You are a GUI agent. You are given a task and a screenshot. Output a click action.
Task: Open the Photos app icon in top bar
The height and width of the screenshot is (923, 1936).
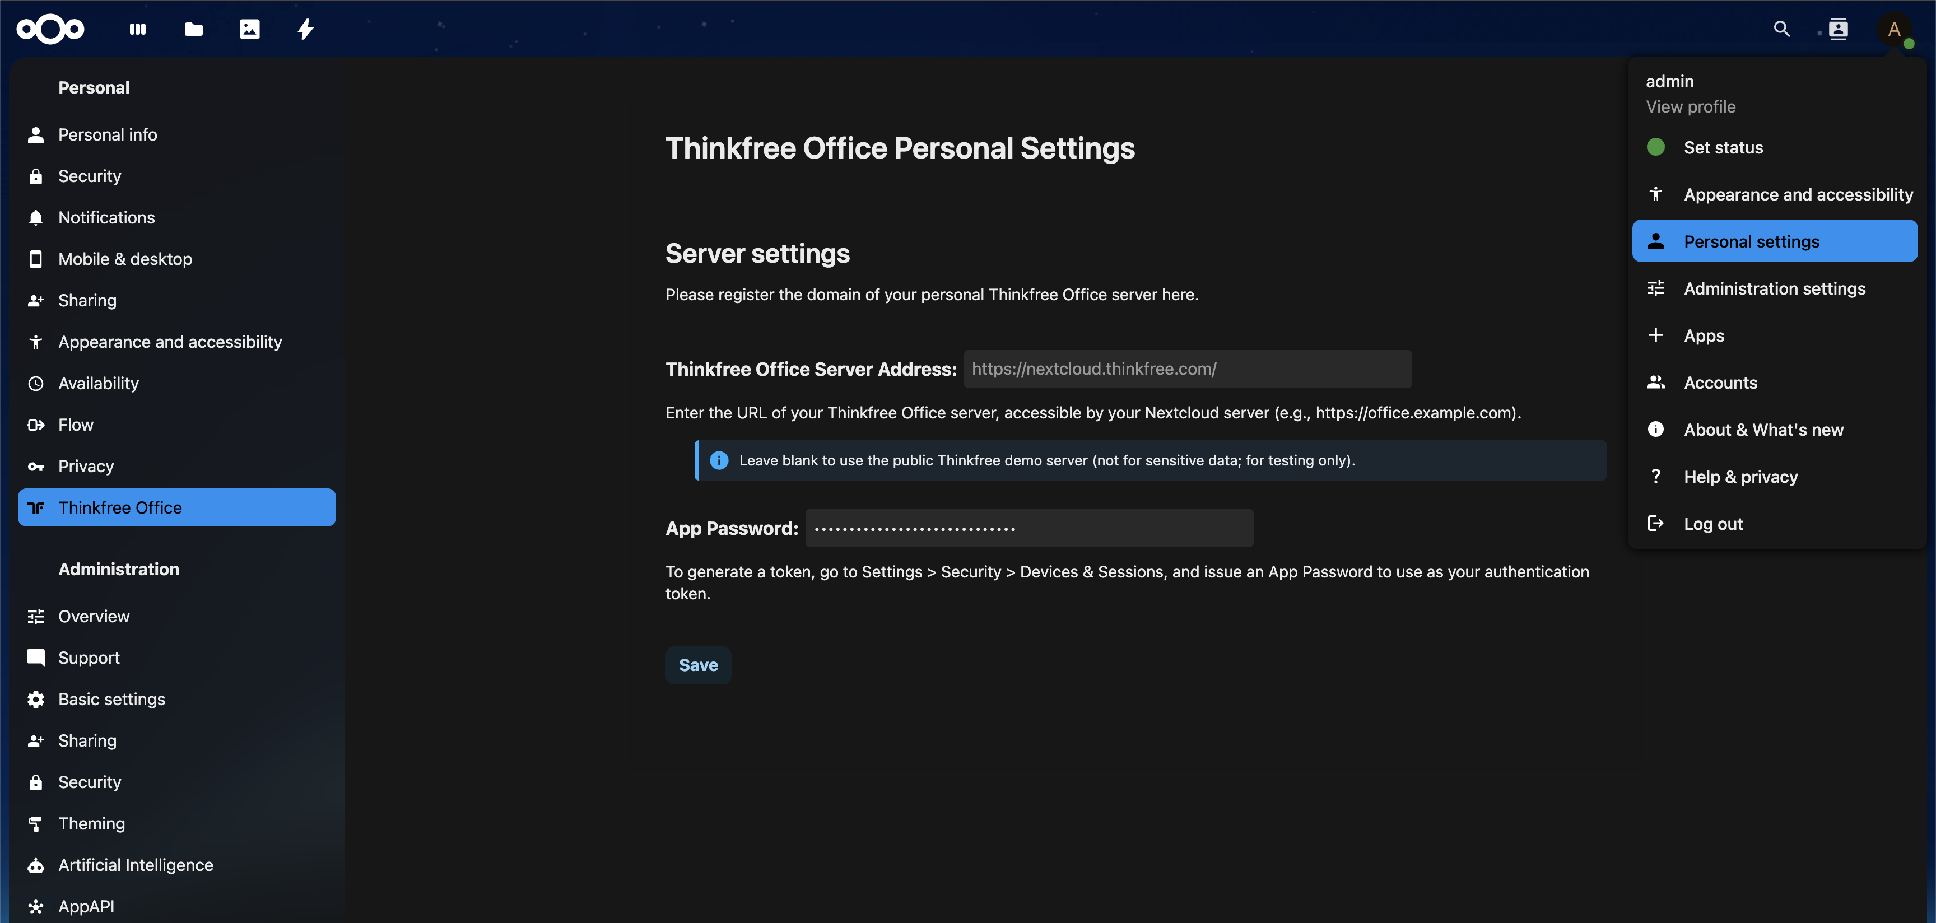tap(249, 29)
